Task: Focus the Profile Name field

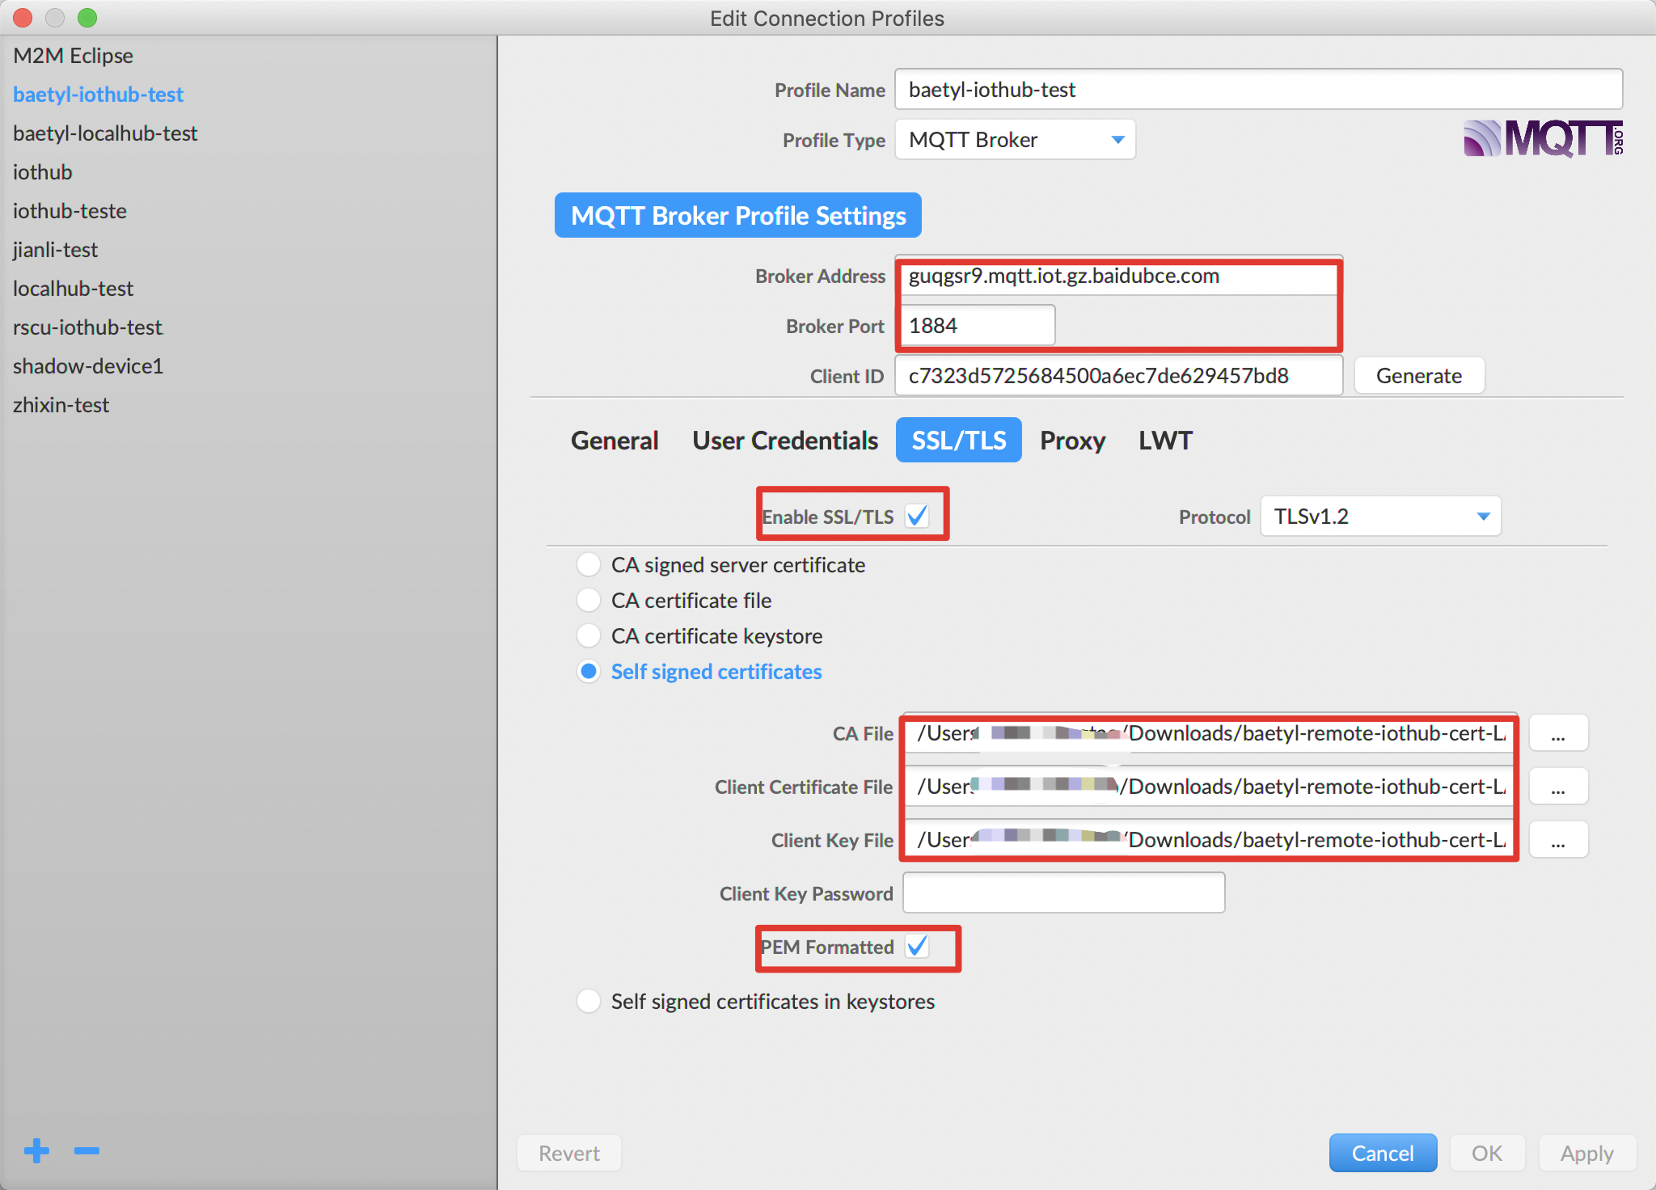Action: point(1258,90)
